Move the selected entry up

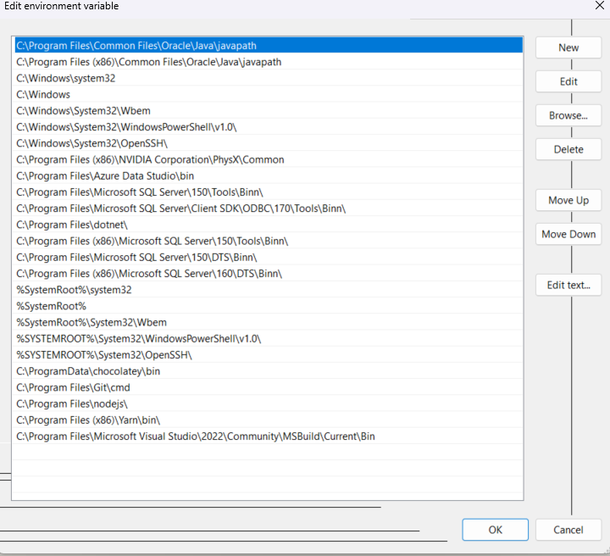[x=568, y=200]
